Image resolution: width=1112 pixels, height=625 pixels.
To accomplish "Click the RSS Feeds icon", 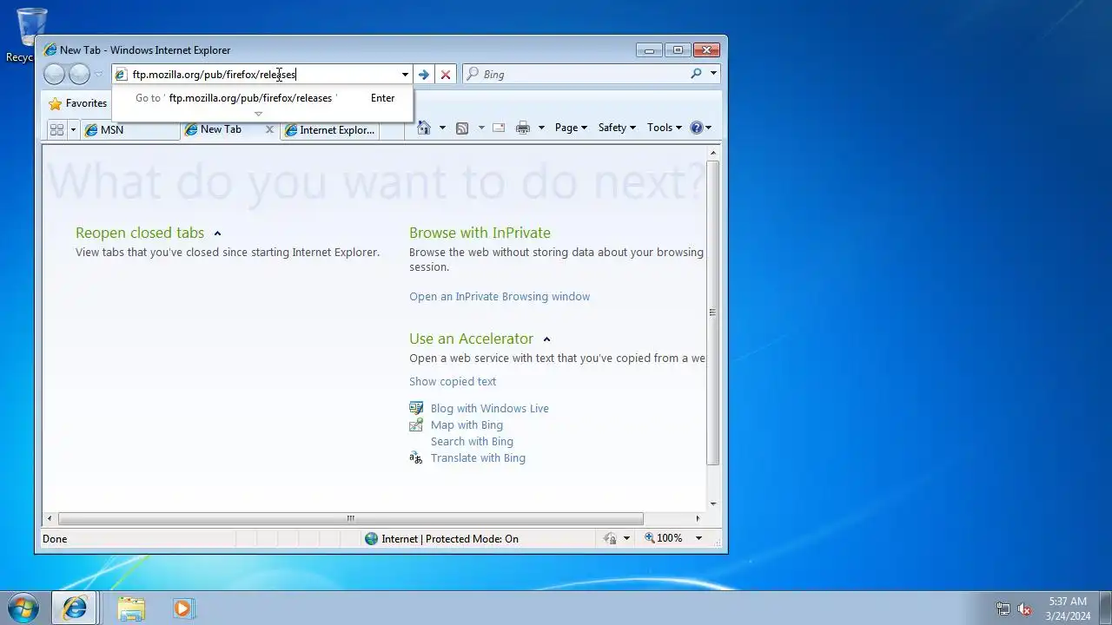I will coord(462,128).
